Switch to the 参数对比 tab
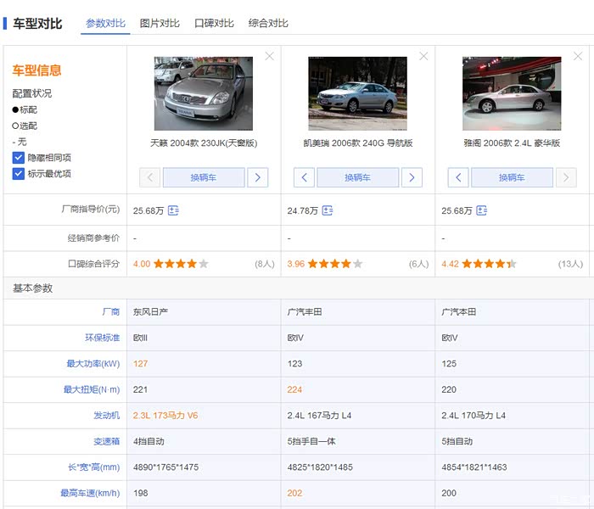Screen dimensions: 594x509 coord(105,24)
